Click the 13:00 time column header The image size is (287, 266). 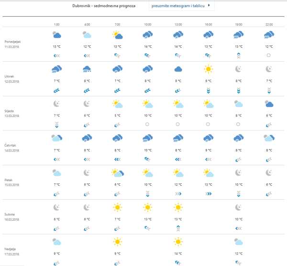point(178,23)
